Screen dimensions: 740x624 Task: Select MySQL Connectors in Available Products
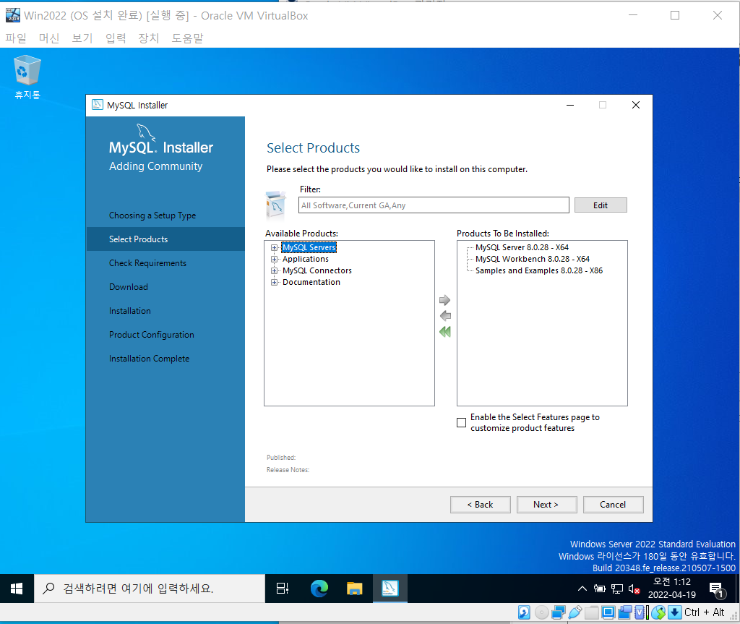317,270
